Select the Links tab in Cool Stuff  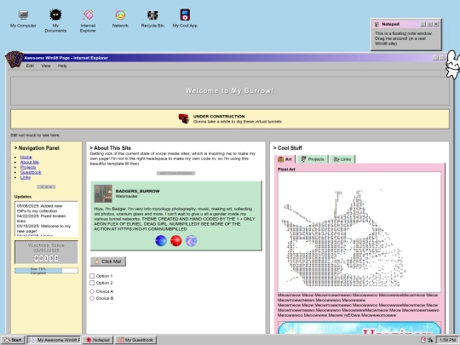point(342,159)
